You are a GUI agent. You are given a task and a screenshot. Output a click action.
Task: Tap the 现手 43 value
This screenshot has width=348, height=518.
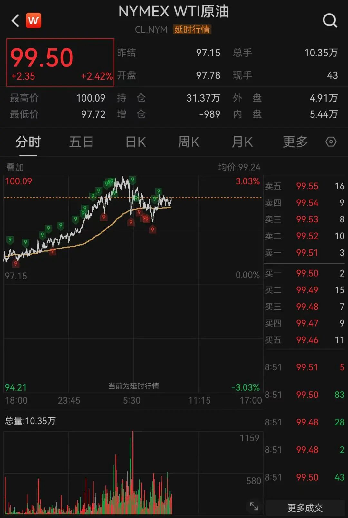coord(333,75)
